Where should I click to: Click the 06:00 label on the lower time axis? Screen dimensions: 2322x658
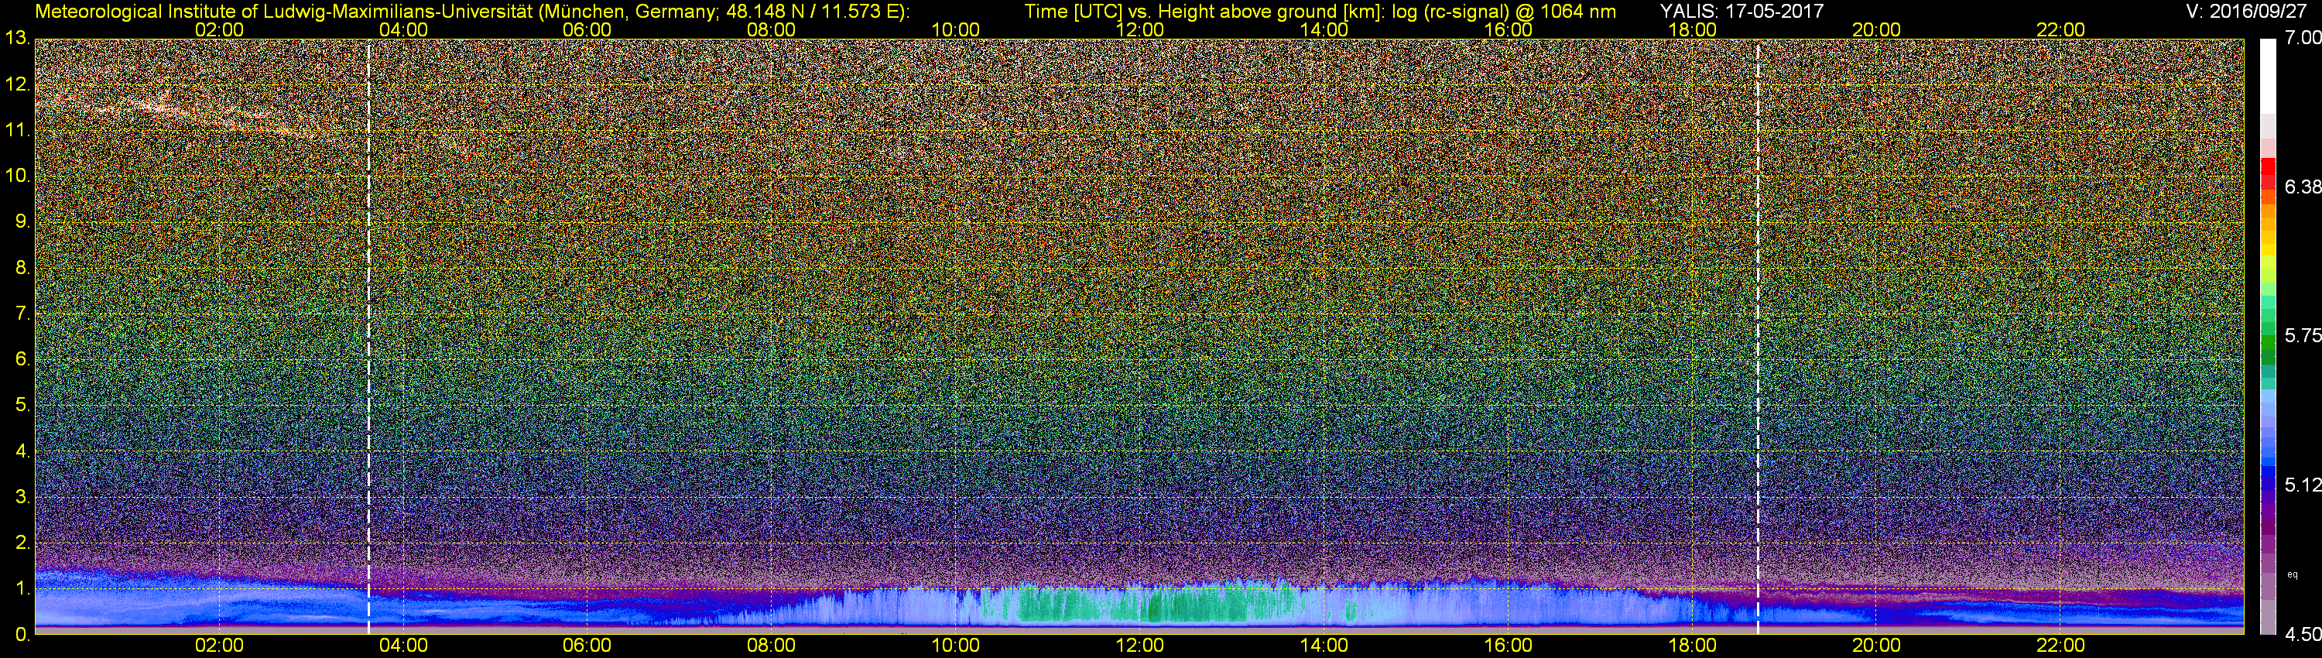click(x=587, y=646)
